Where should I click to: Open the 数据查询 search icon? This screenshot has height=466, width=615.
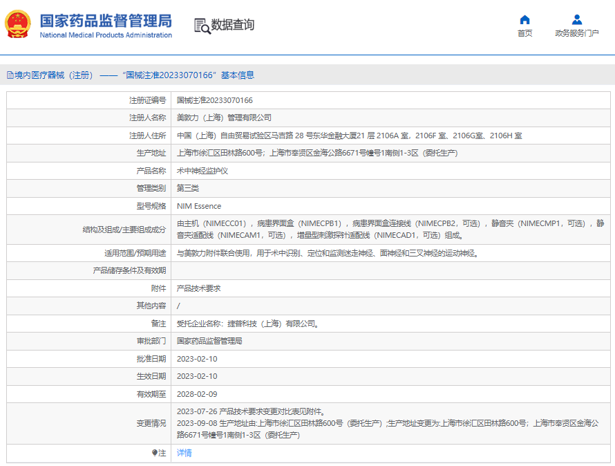(x=202, y=26)
